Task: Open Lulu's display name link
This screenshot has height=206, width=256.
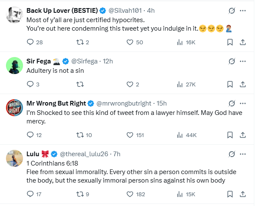Action: coord(33,154)
